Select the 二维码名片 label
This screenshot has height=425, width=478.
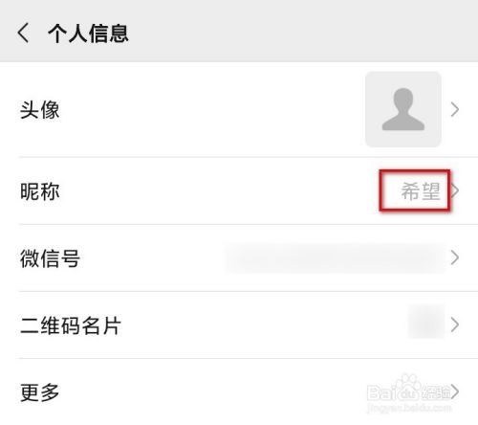(x=71, y=325)
